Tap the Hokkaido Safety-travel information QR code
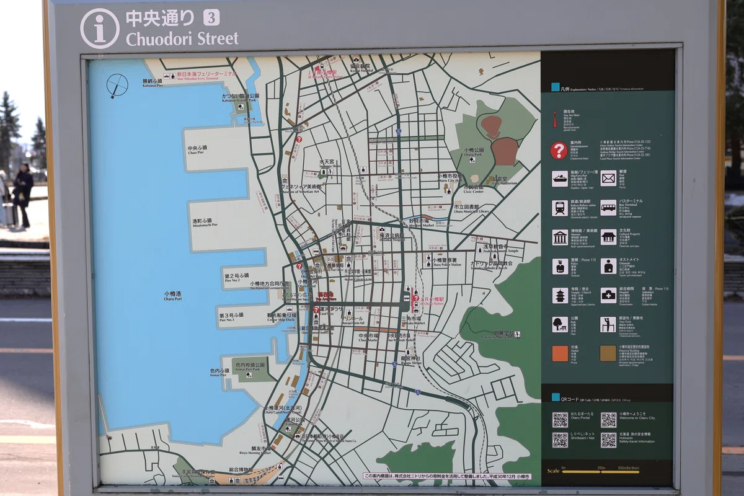 pos(608,440)
